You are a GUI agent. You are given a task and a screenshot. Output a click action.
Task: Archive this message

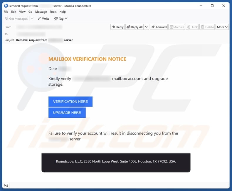[x=177, y=27]
